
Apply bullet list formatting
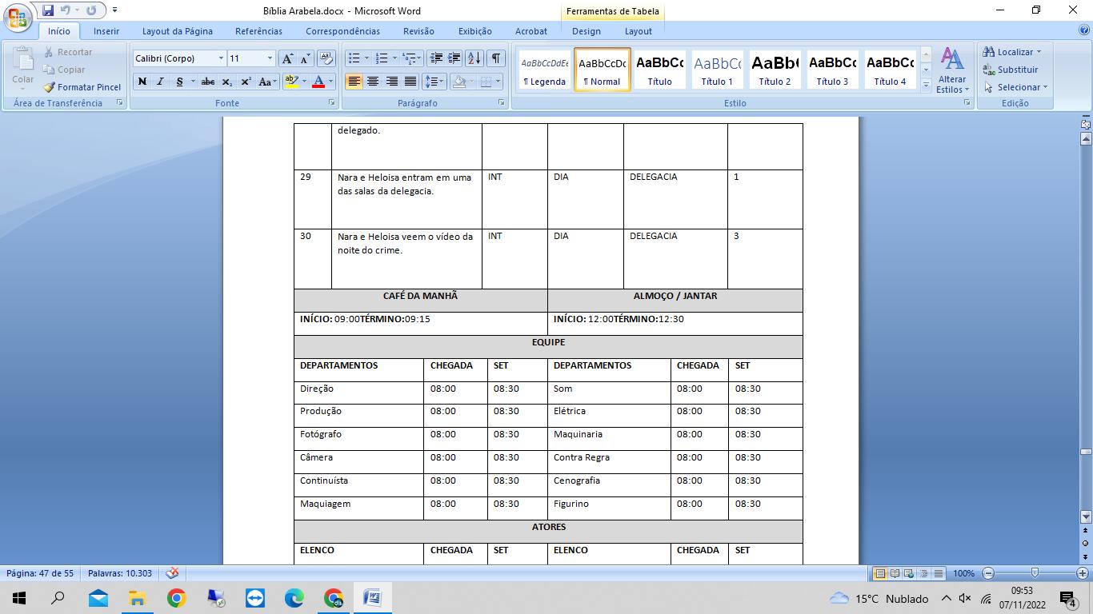(x=354, y=58)
